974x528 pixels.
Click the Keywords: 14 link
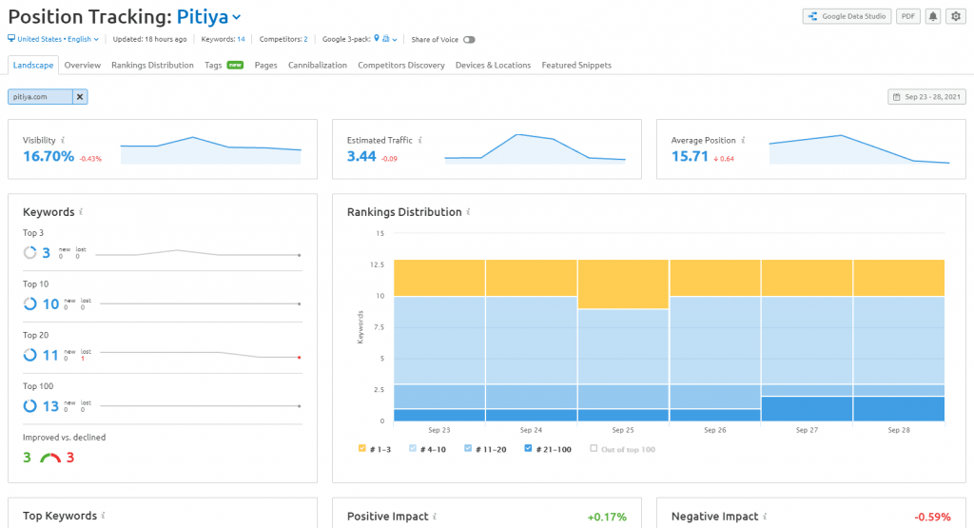[x=223, y=39]
